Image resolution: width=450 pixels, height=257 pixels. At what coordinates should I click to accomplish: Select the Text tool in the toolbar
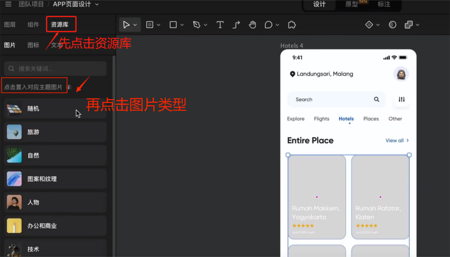point(220,25)
